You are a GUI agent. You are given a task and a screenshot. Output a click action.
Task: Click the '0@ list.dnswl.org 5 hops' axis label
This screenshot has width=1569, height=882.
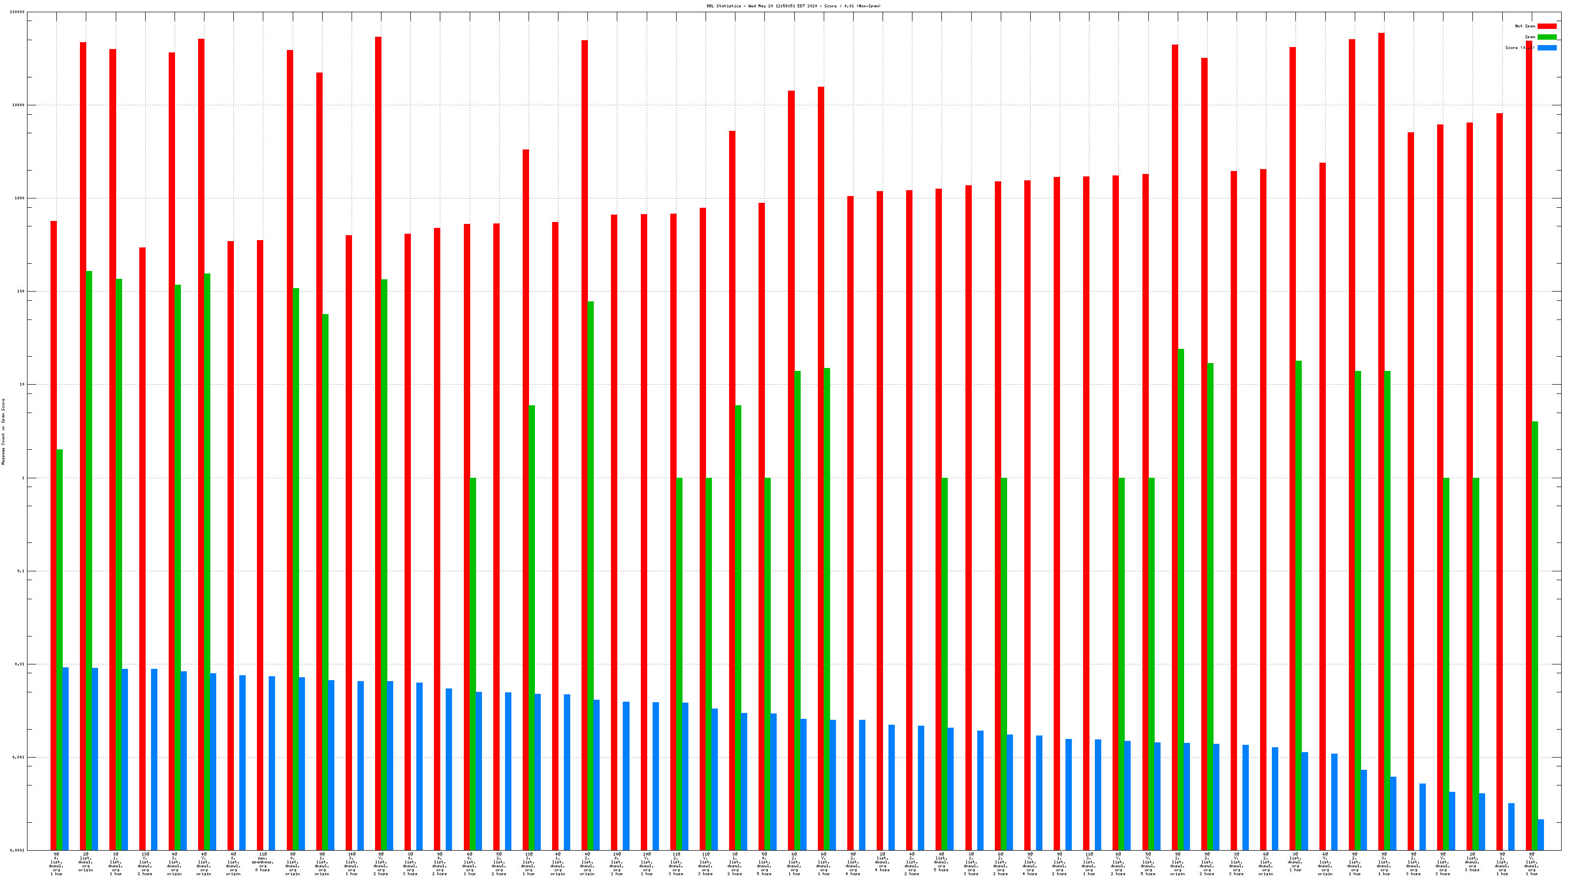pos(941,862)
